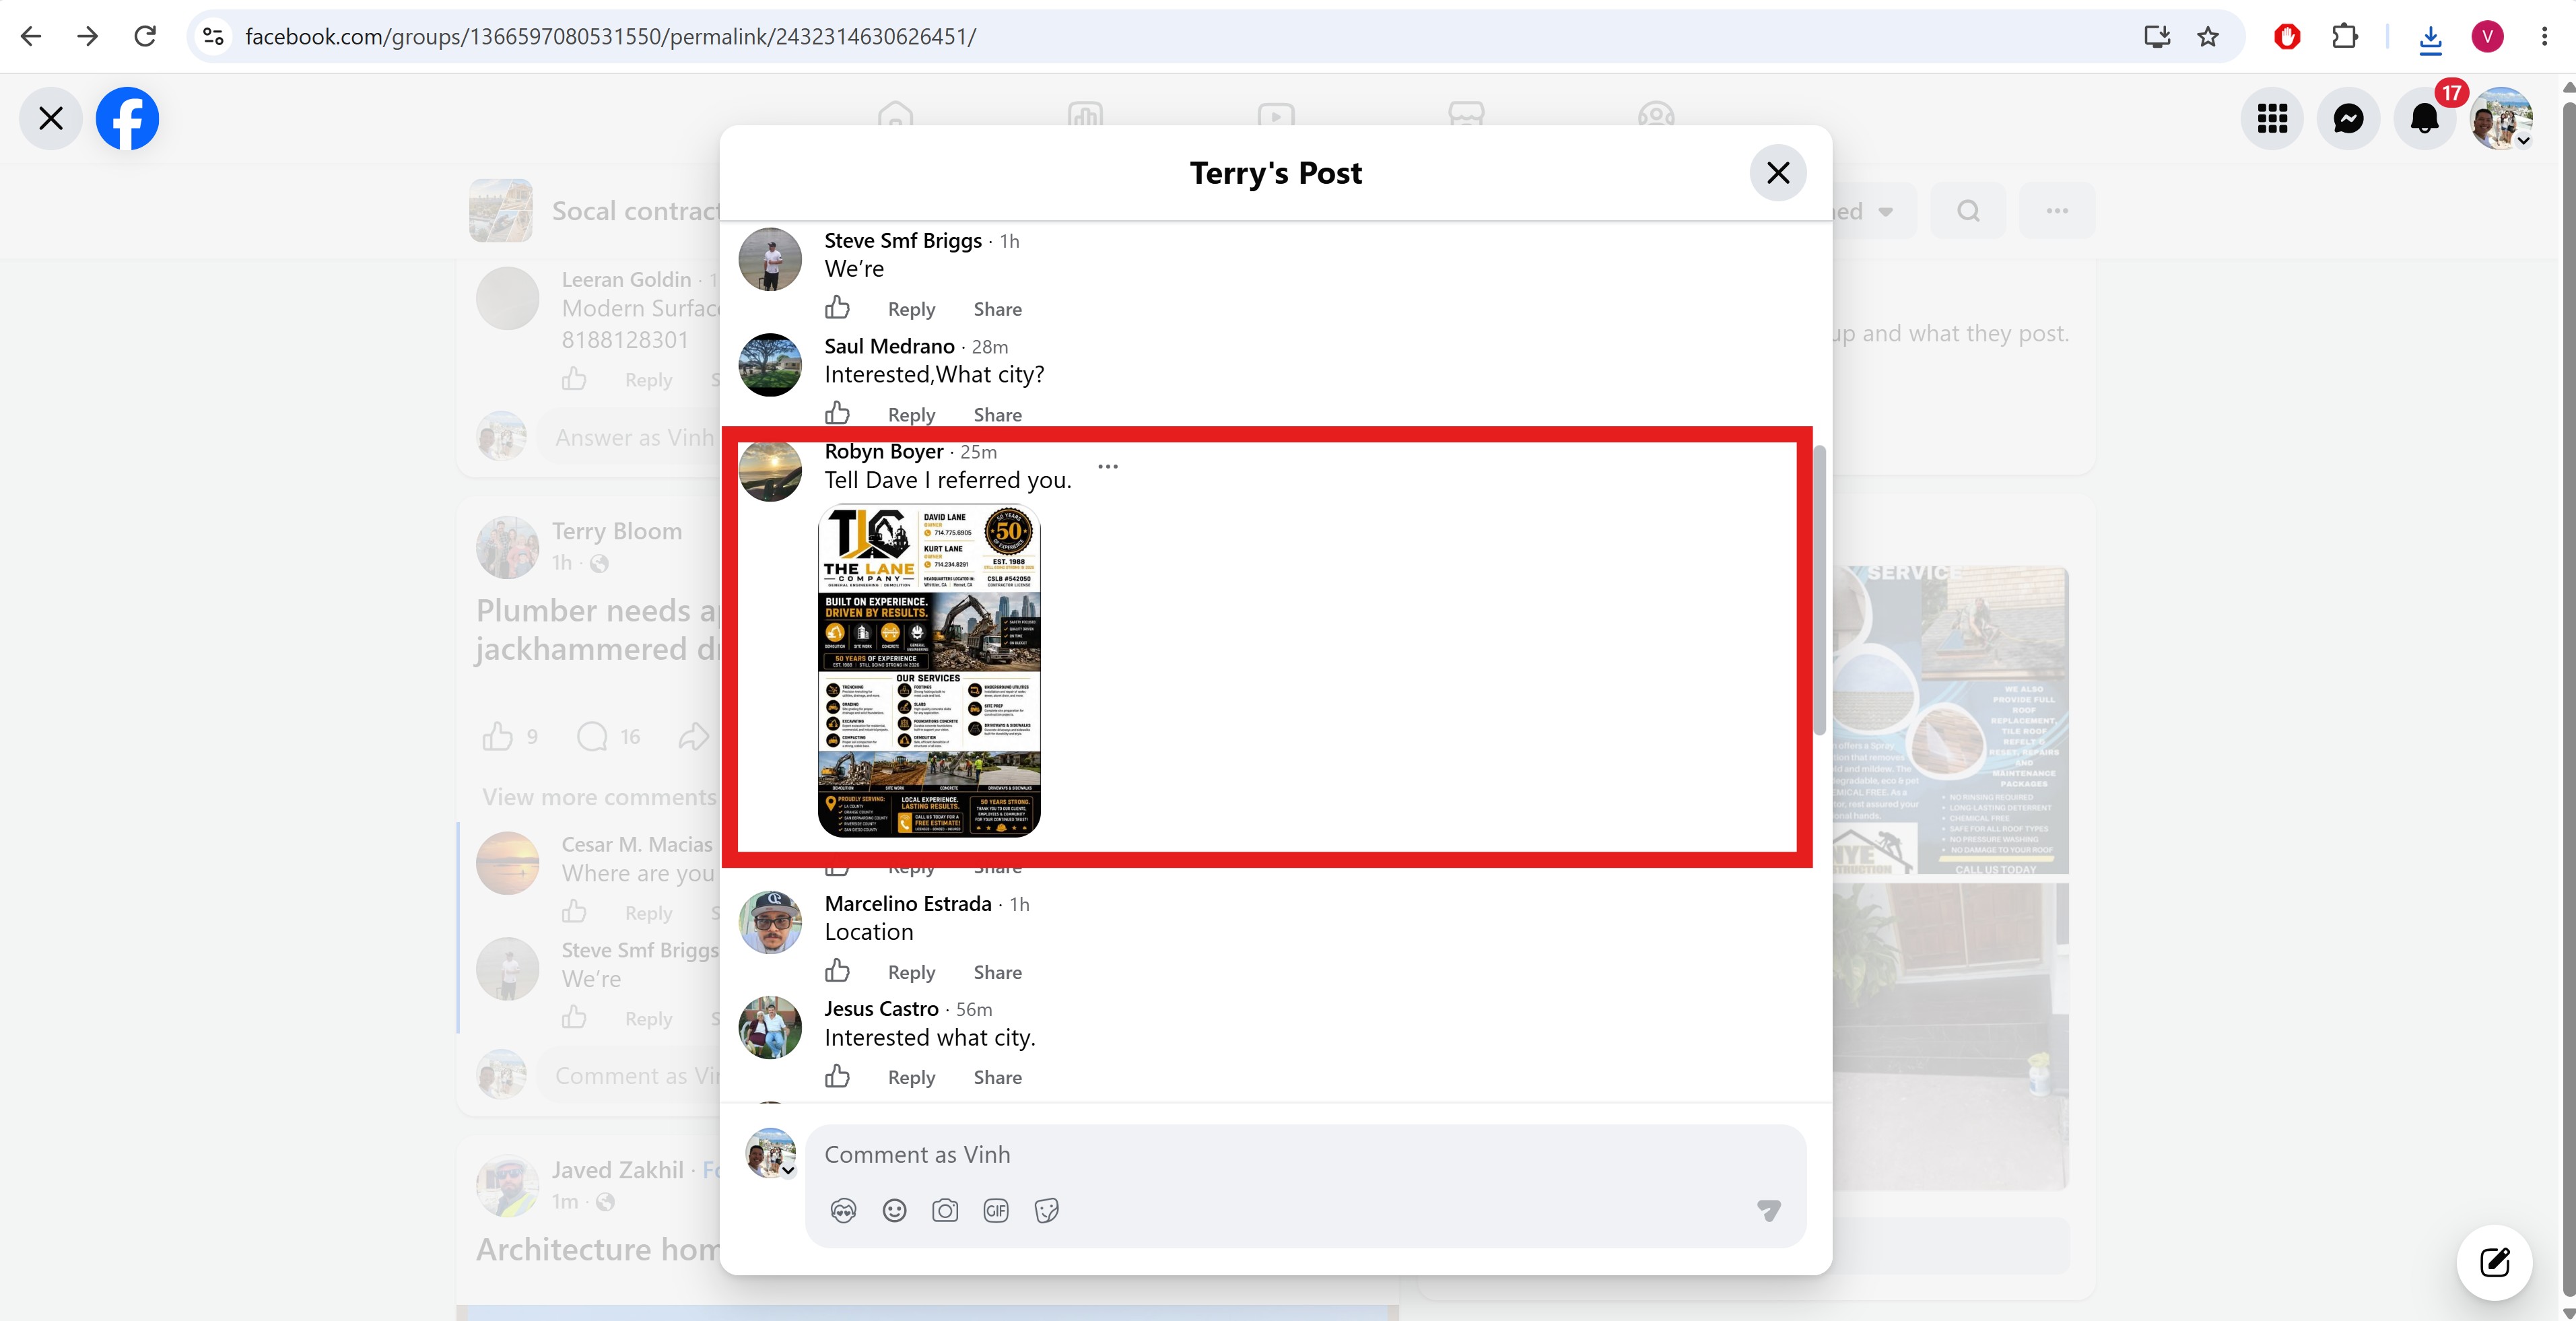The height and width of the screenshot is (1321, 2576).
Task: View site information icon in address bar
Action: click(x=213, y=37)
